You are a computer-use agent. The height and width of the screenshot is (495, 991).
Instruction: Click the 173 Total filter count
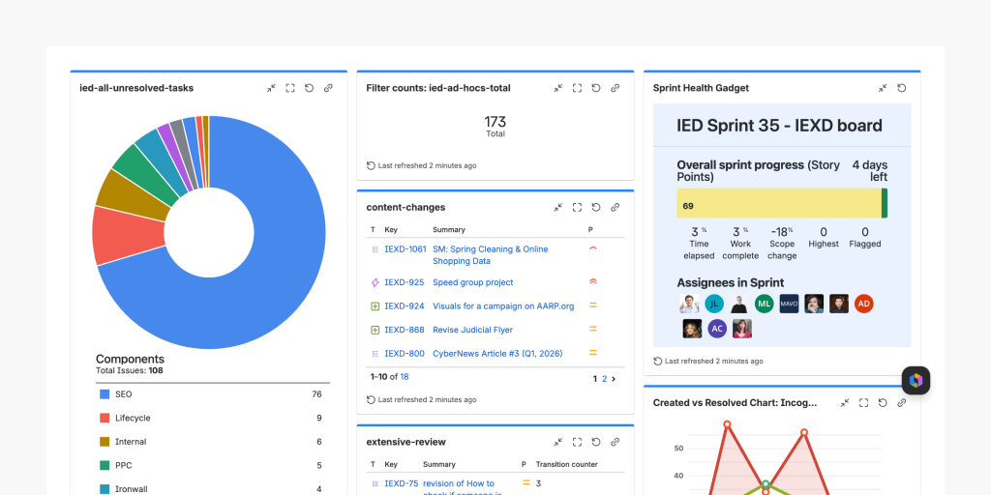tap(495, 126)
